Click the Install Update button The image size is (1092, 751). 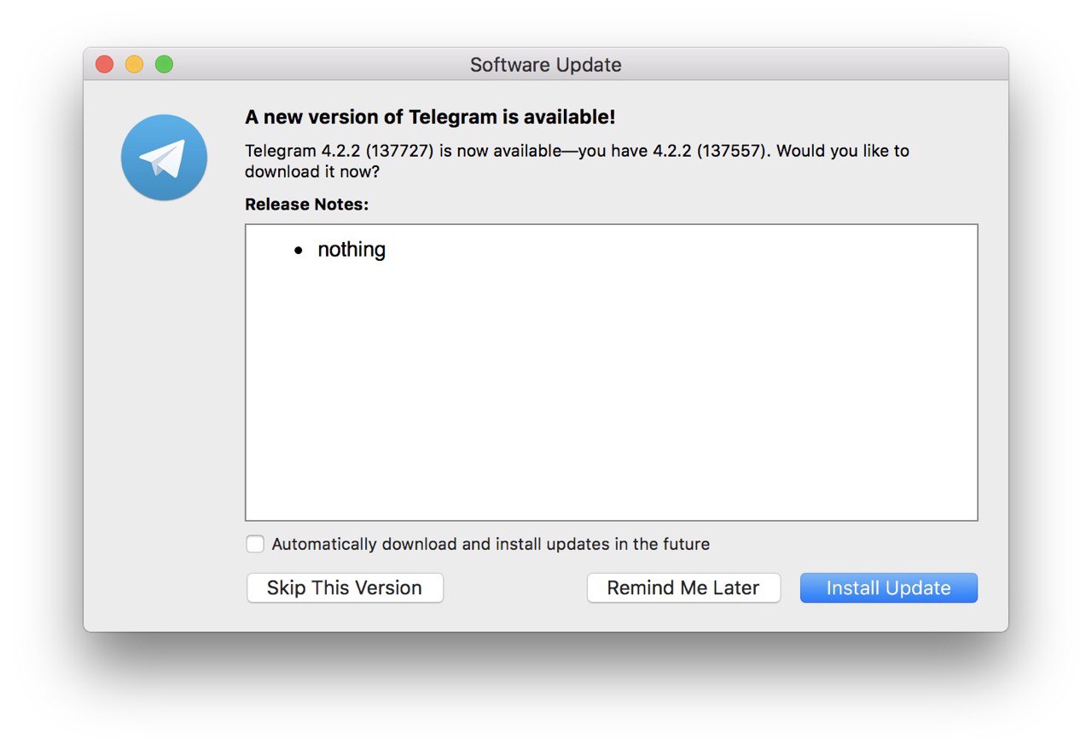click(888, 588)
